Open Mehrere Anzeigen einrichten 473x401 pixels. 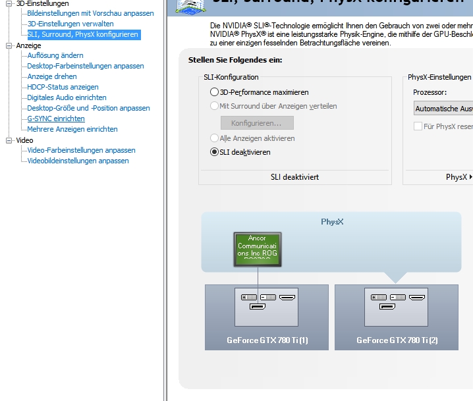click(72, 129)
